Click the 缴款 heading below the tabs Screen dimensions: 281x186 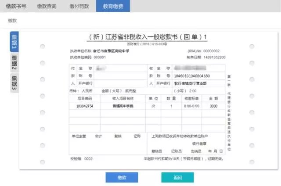coord(12,21)
